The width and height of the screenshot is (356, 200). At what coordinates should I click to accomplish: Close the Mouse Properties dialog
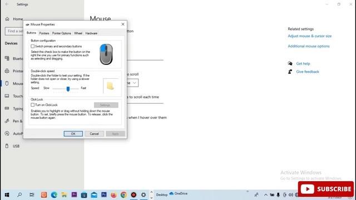click(x=123, y=24)
